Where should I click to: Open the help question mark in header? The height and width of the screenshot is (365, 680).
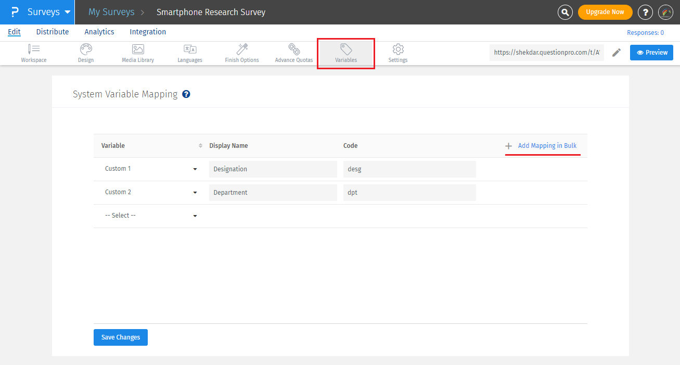pyautogui.click(x=645, y=12)
